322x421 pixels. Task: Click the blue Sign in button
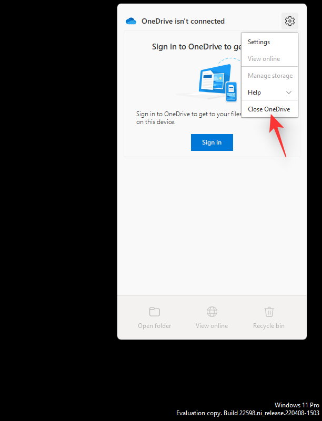tap(212, 142)
